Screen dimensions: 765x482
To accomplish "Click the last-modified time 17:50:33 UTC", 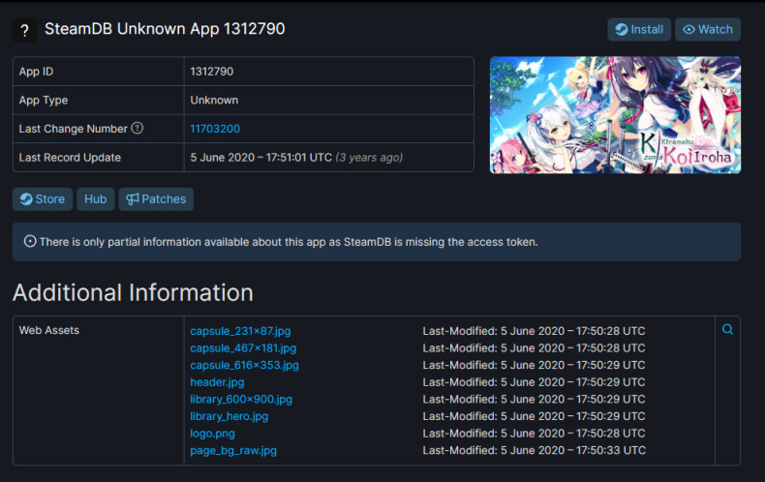I will coord(611,450).
